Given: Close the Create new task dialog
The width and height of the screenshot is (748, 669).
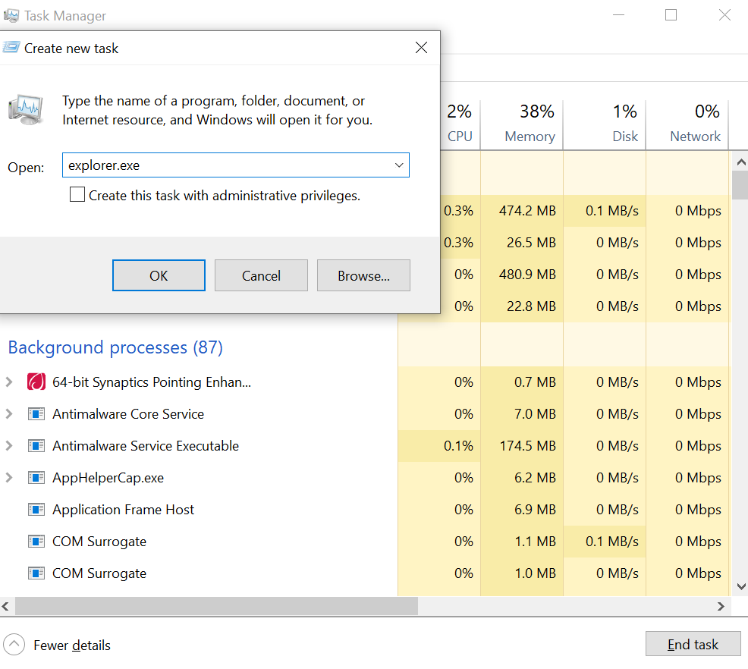Looking at the screenshot, I should (x=421, y=48).
